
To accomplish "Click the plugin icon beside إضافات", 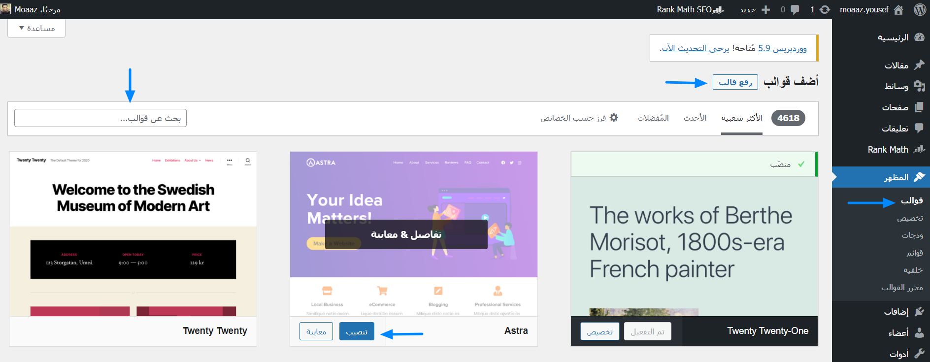I will coord(919,311).
